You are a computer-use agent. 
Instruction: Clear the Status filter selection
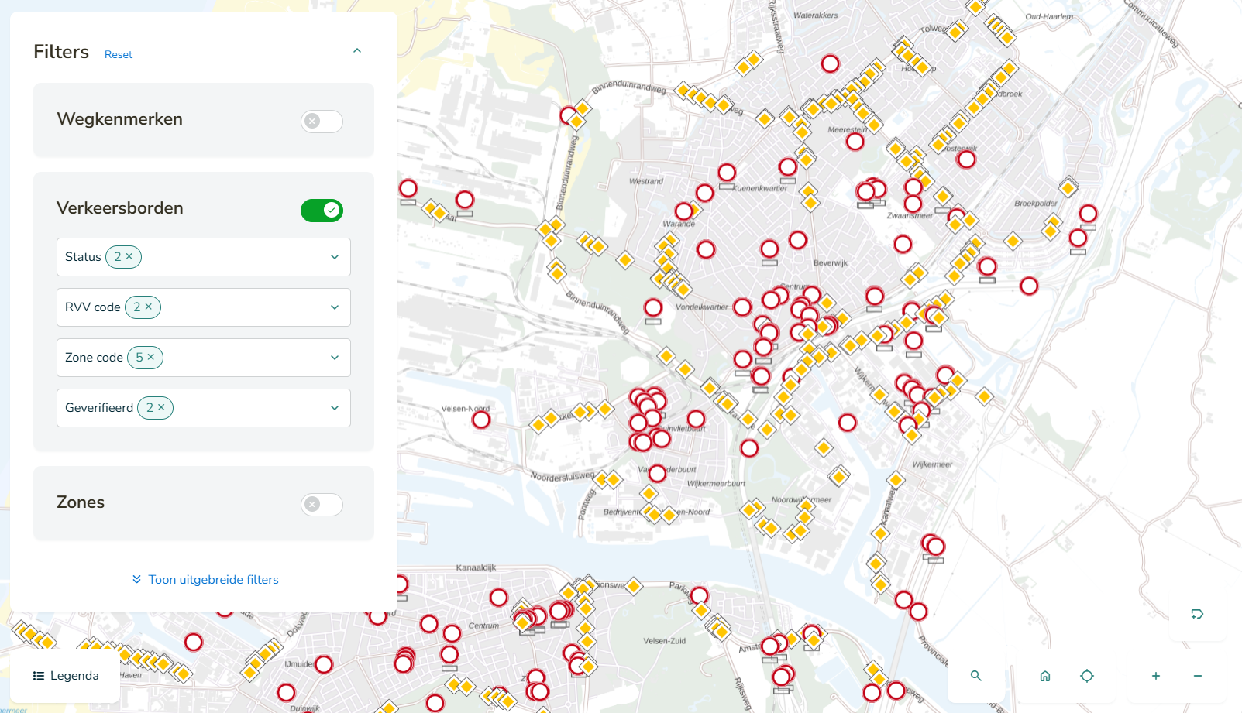[x=129, y=256]
